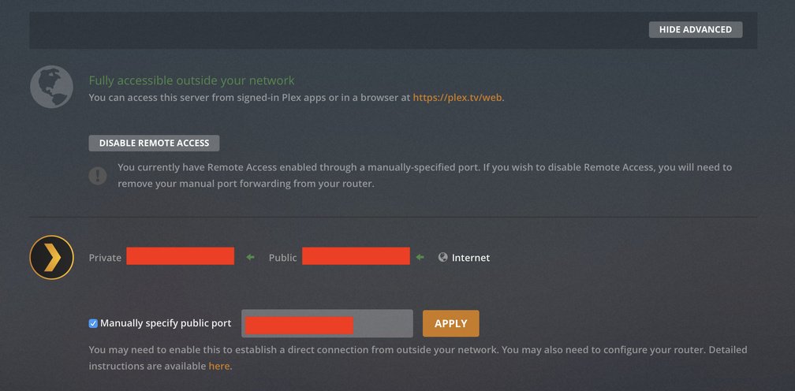Click the green arrow before Internet
The width and height of the screenshot is (795, 391).
[x=421, y=257]
